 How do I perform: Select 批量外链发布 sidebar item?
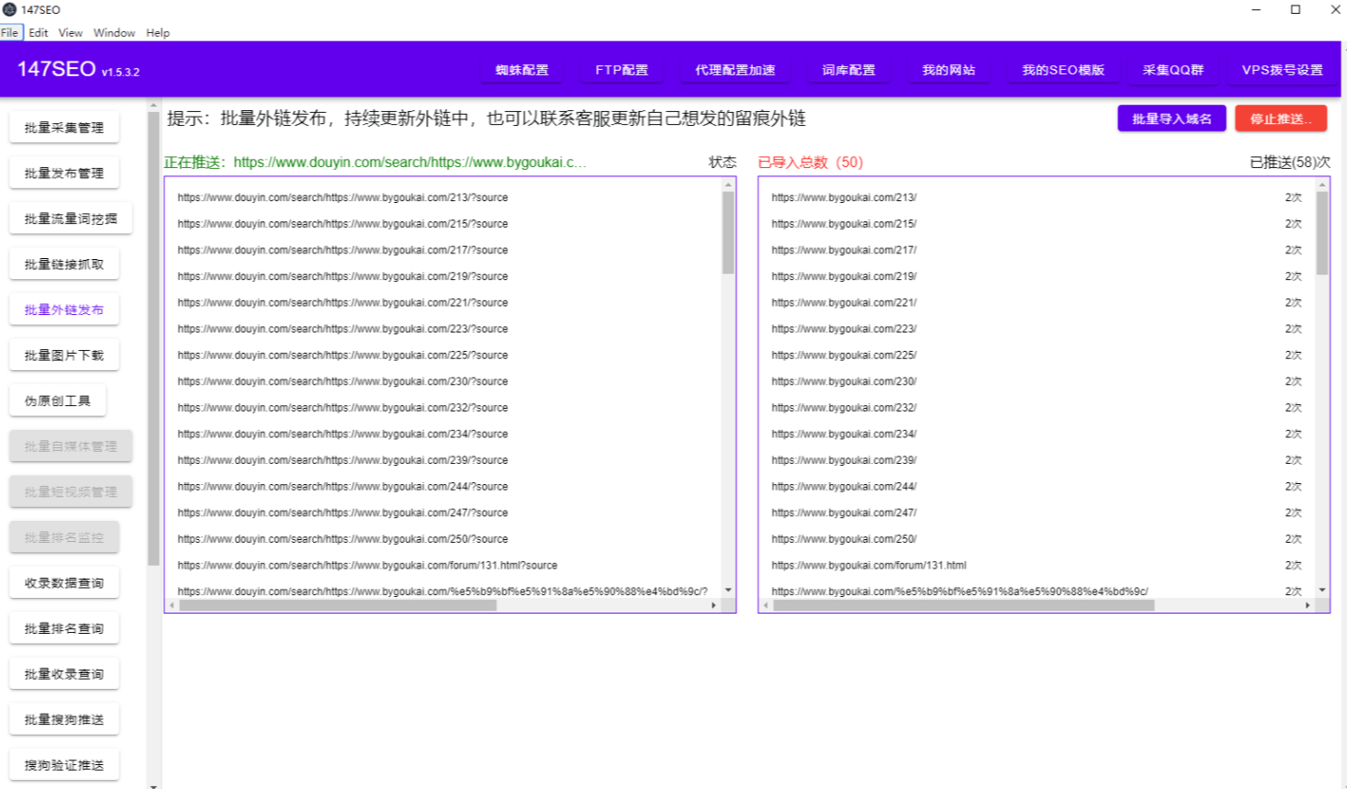(x=64, y=310)
